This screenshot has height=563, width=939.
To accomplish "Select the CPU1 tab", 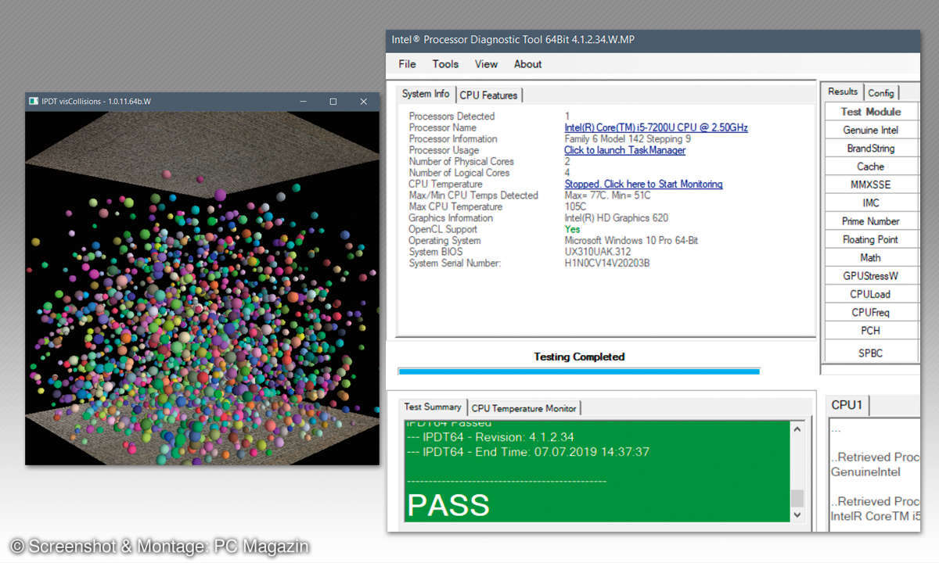I will pyautogui.click(x=847, y=405).
